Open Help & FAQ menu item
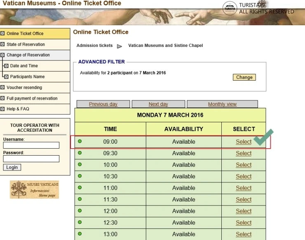 [x=35, y=109]
